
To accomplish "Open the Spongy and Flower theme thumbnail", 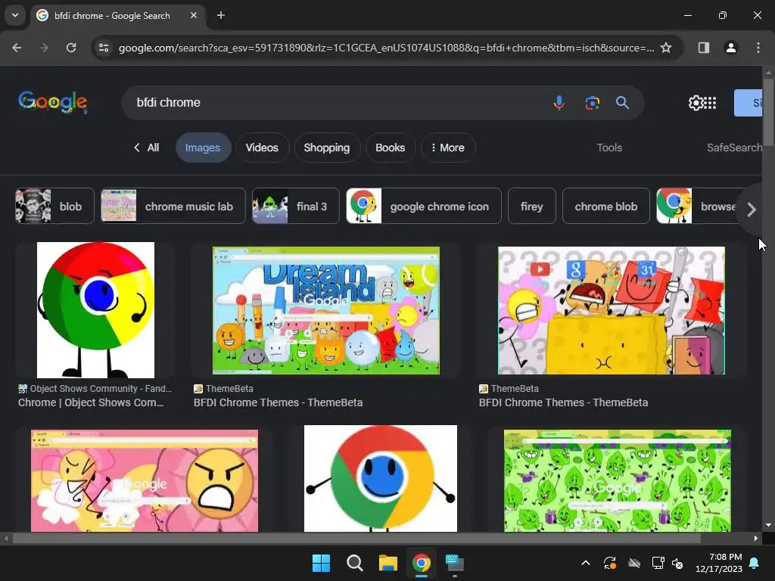I will pyautogui.click(x=612, y=310).
